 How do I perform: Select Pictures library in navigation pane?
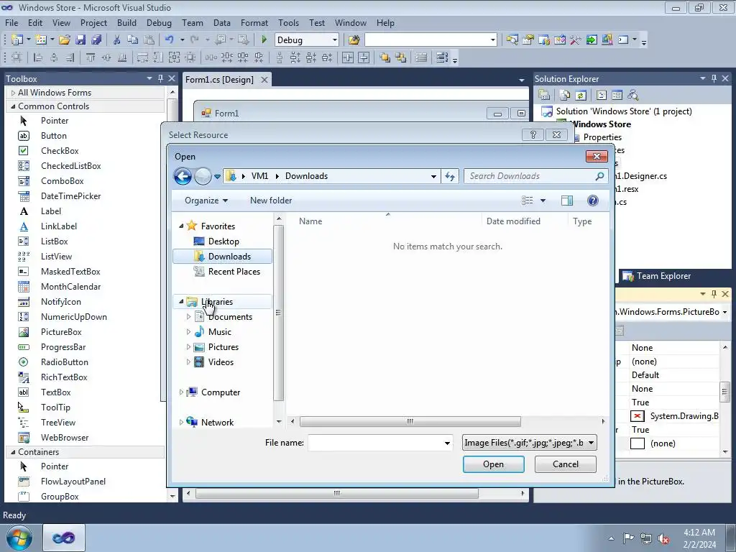(223, 347)
